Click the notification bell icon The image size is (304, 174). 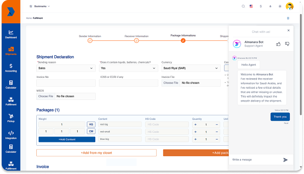pyautogui.click(x=270, y=6)
